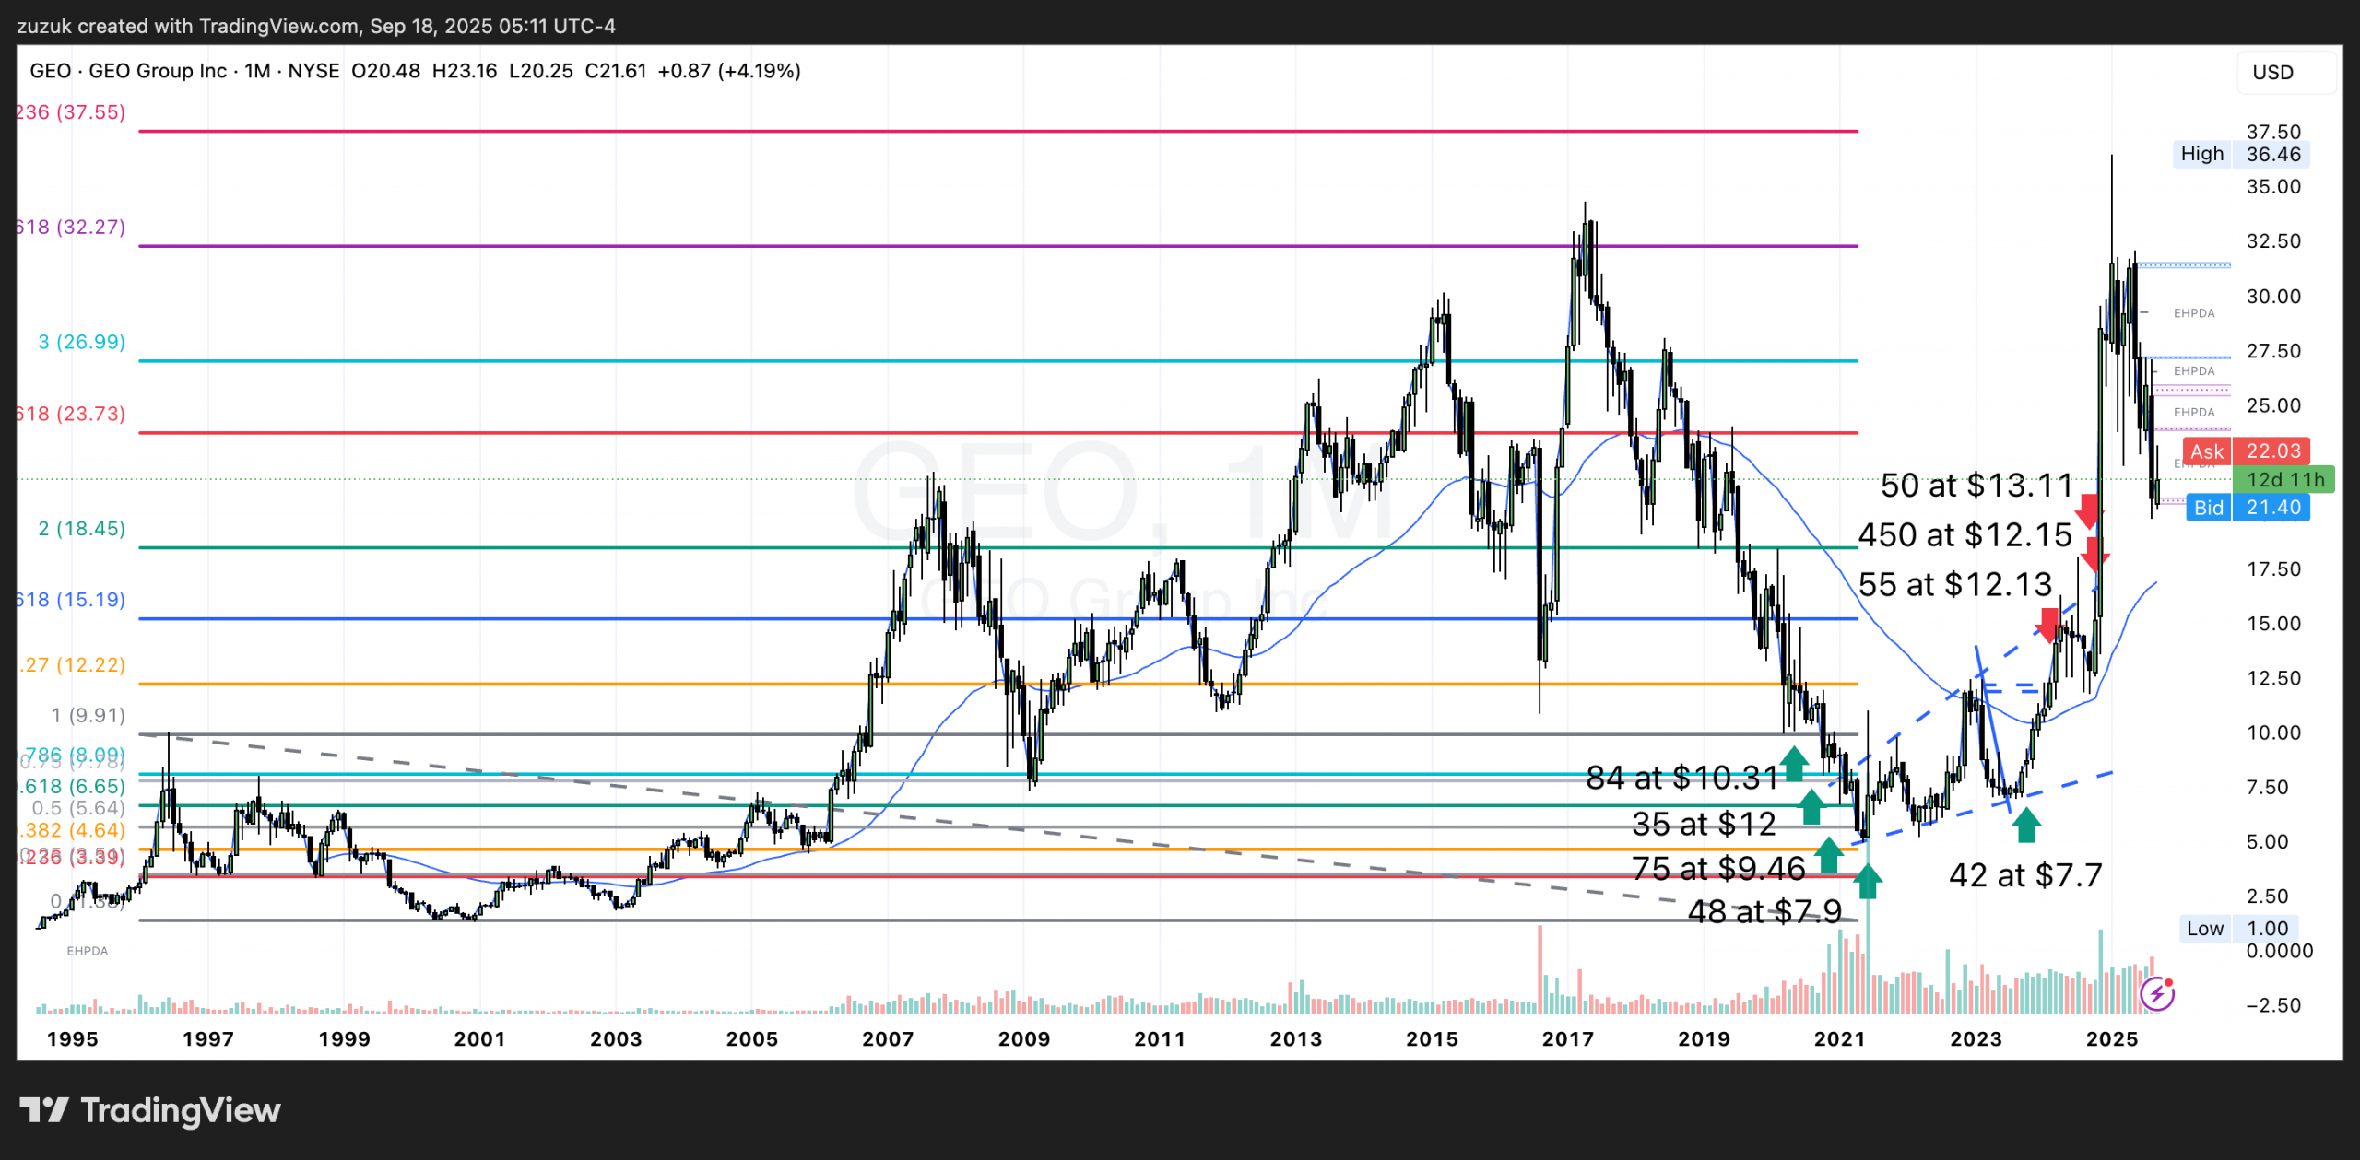Click the green arrow beside "35 at $12"
This screenshot has height=1160, width=2360.
[x=1811, y=806]
